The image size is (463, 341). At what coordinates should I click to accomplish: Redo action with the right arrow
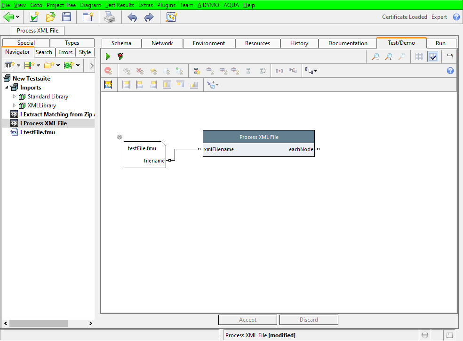(149, 17)
